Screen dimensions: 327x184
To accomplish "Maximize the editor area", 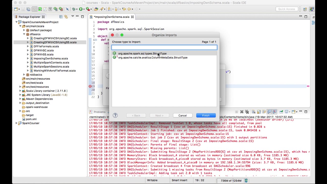I will (306, 17).
